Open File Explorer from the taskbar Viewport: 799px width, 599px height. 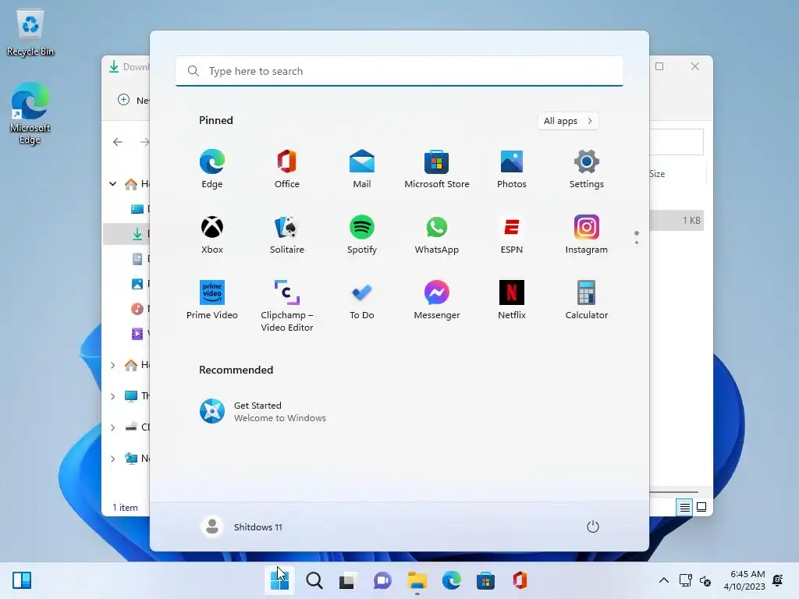pyautogui.click(x=417, y=580)
